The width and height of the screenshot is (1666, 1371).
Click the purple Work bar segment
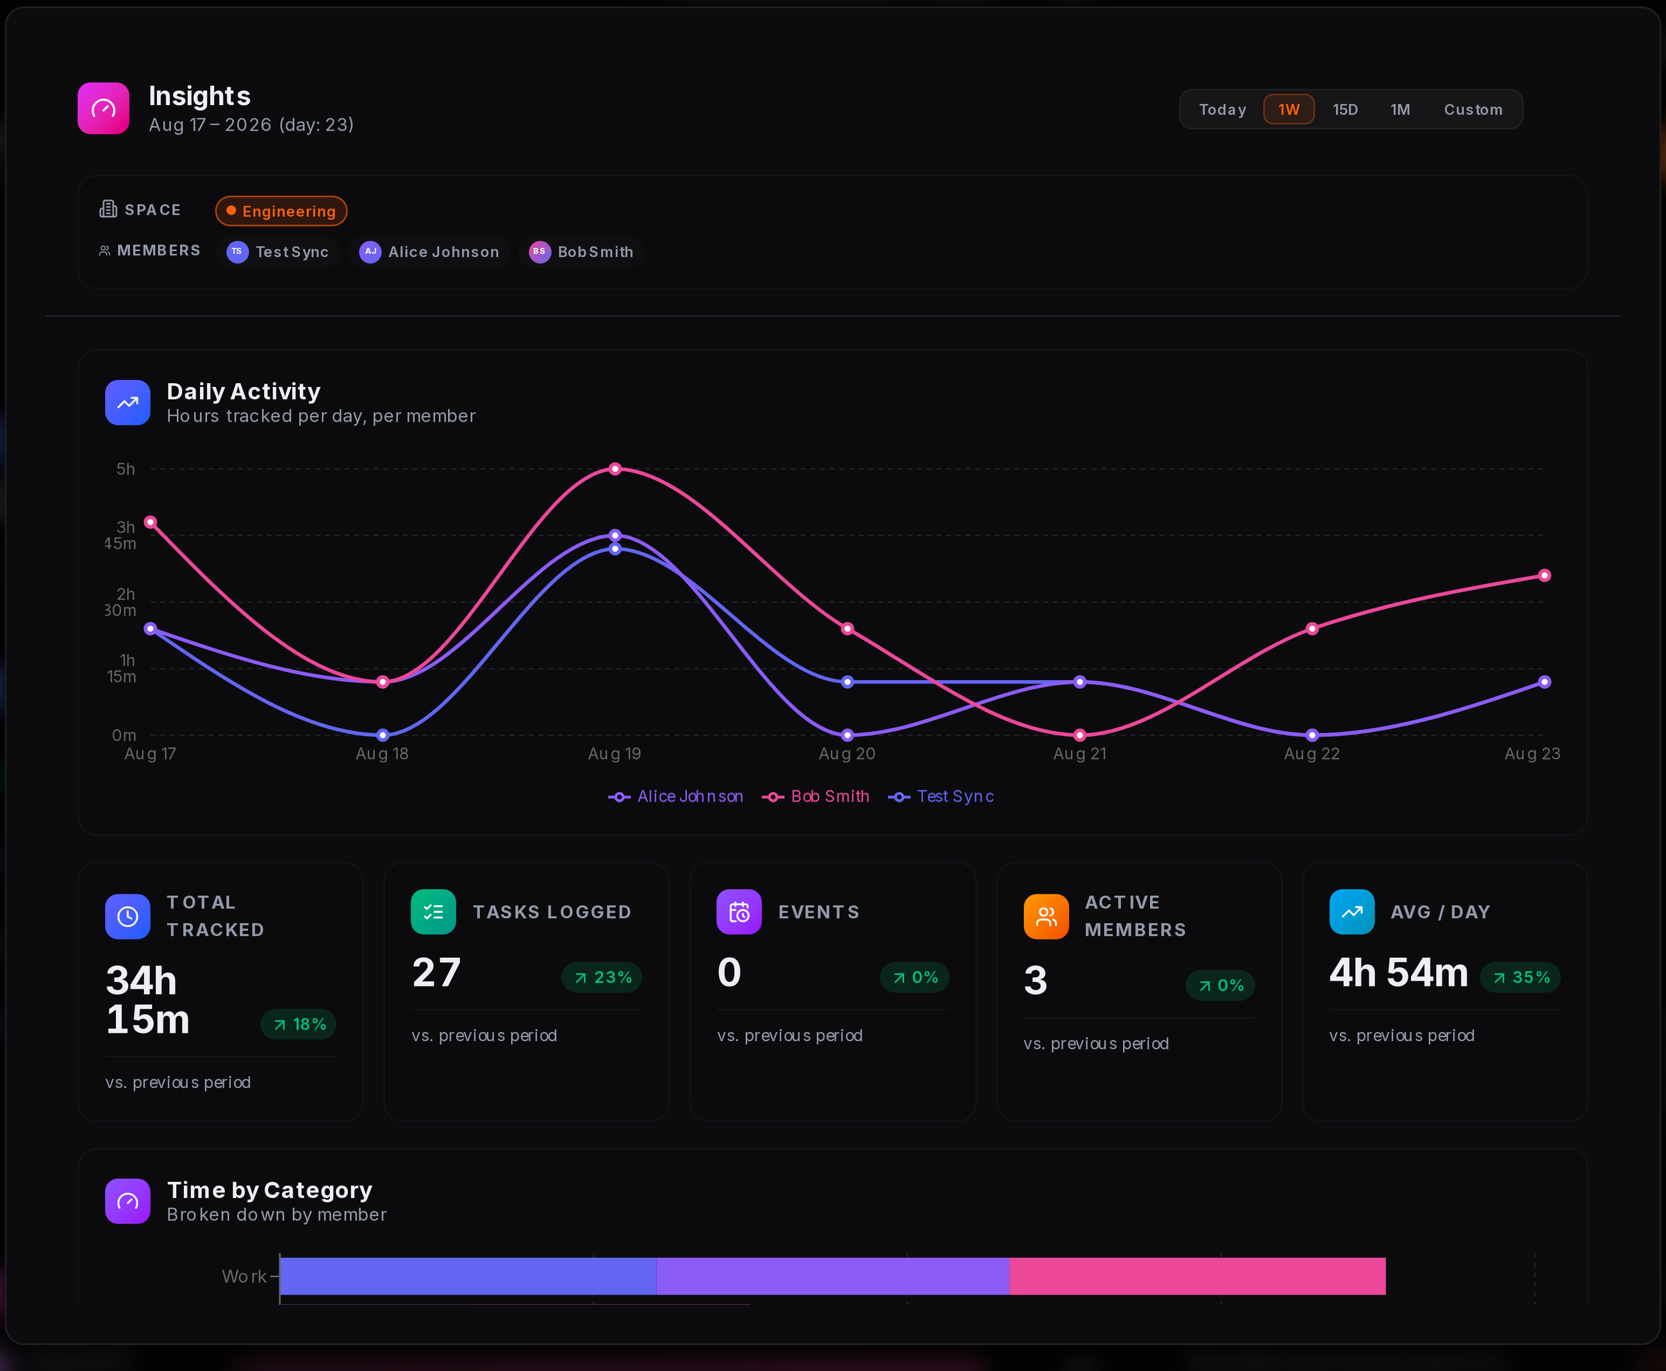coord(832,1276)
